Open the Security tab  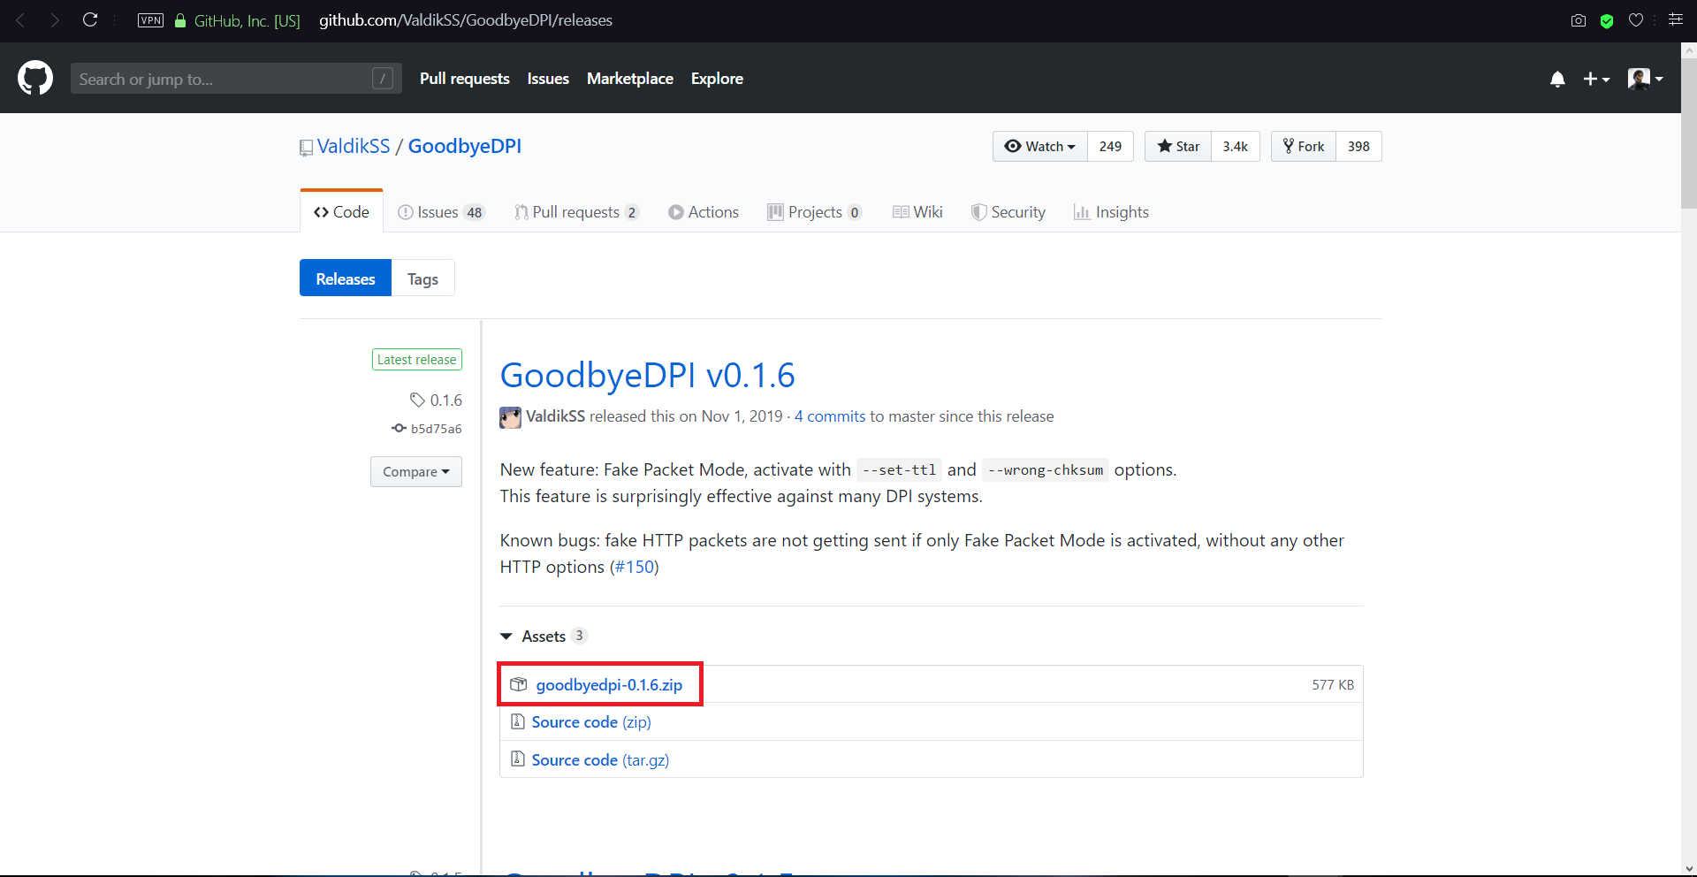1008,212
